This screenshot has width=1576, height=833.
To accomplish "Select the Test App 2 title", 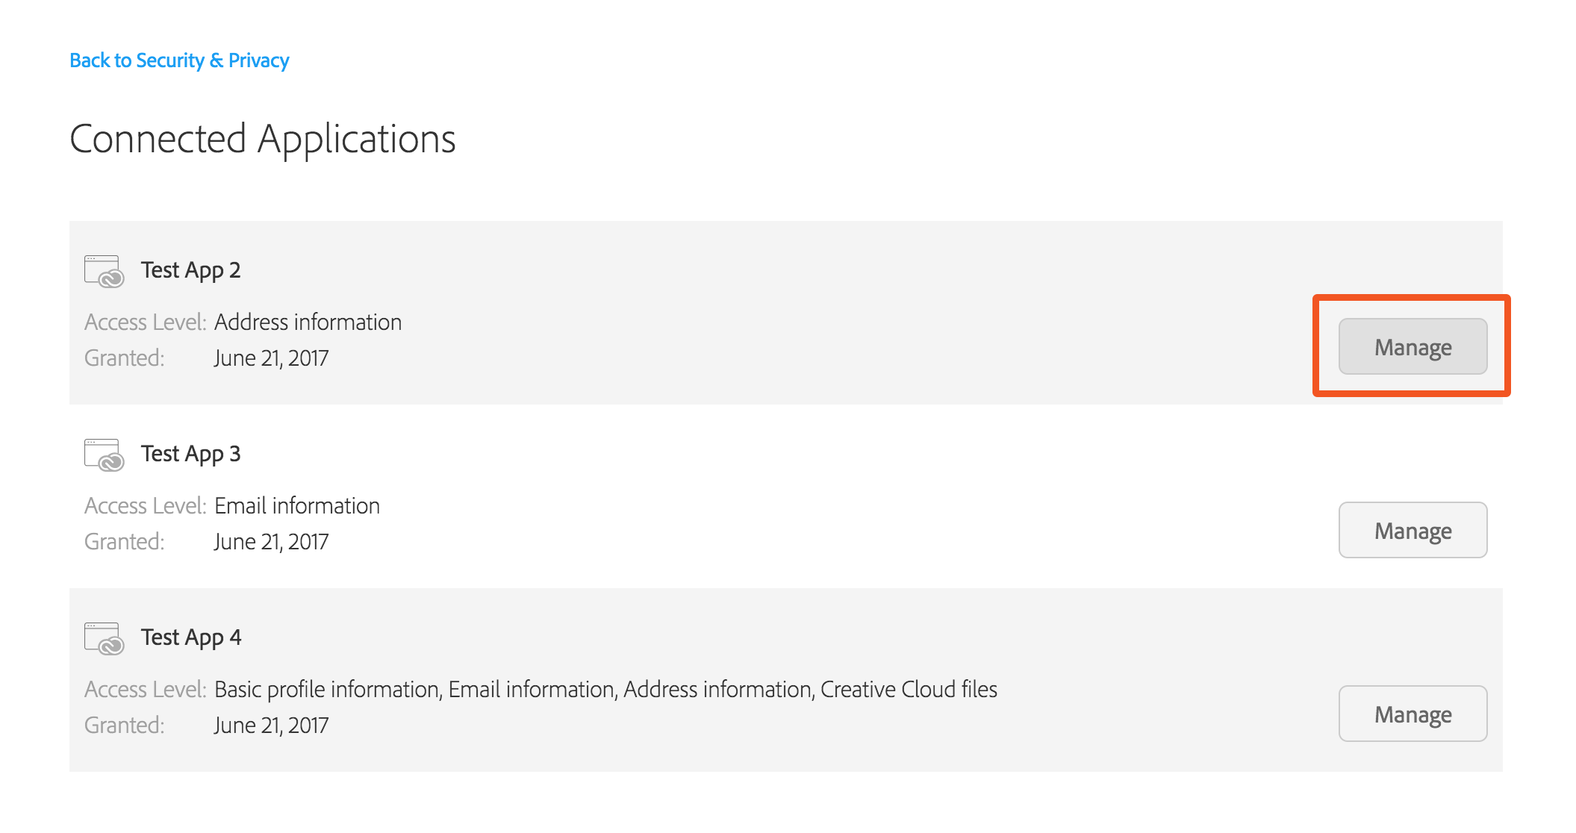I will click(191, 270).
